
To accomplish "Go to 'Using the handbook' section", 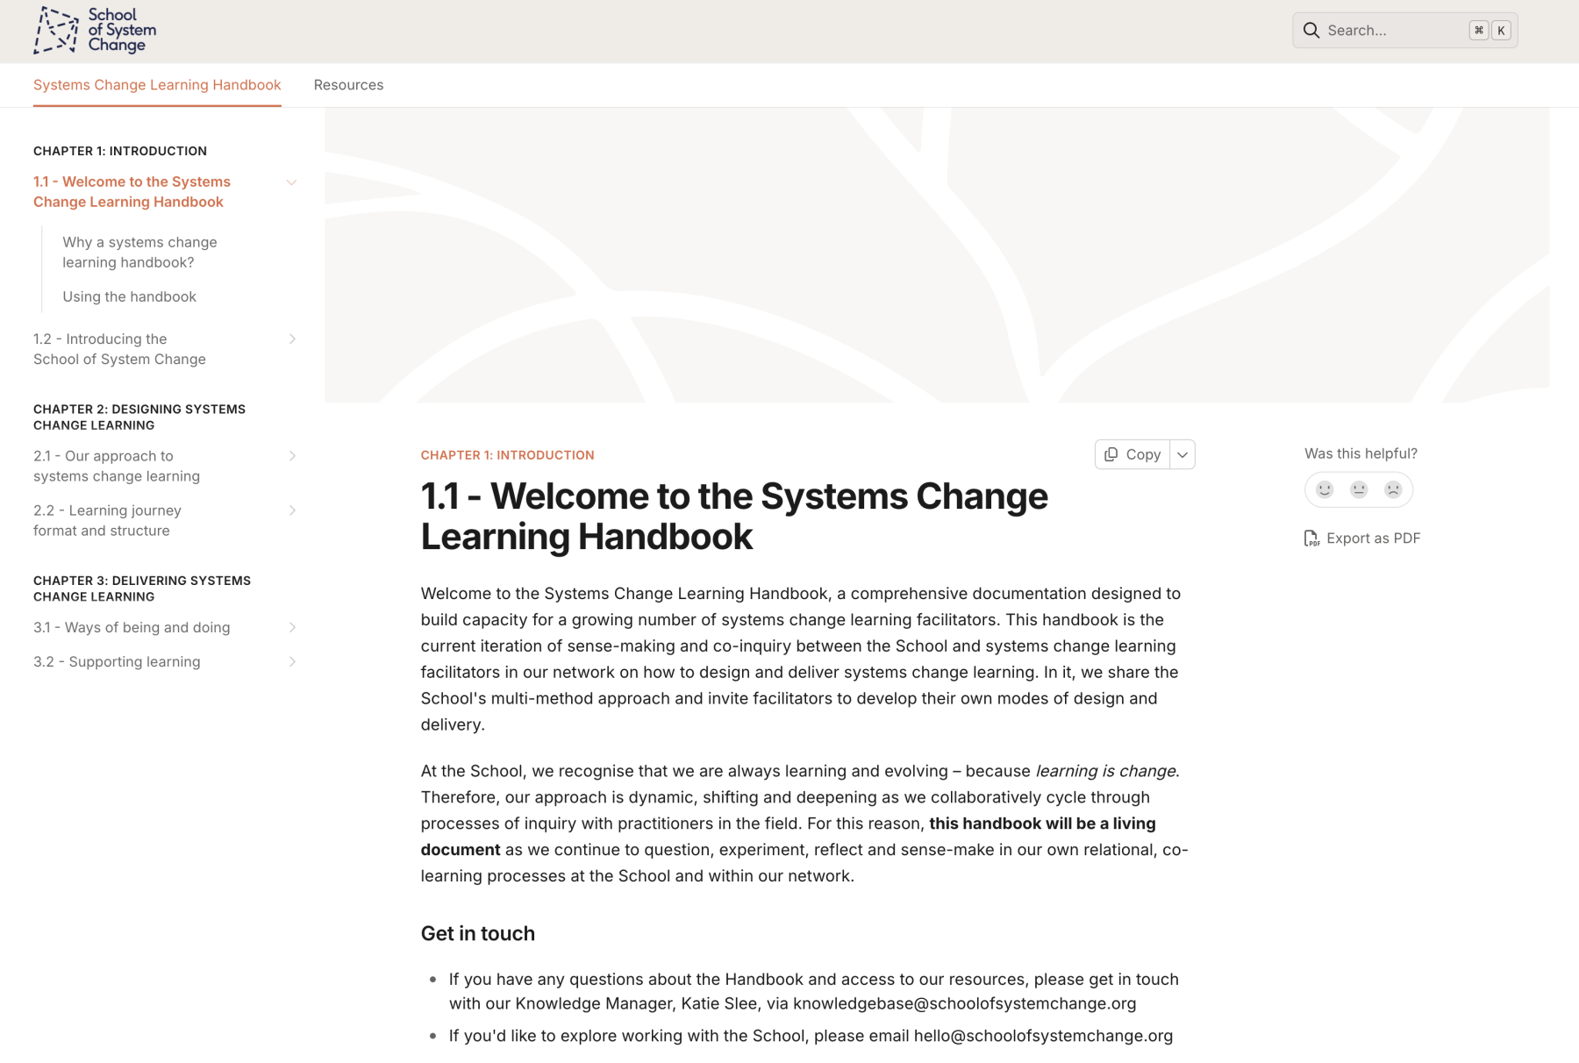I will tap(129, 296).
